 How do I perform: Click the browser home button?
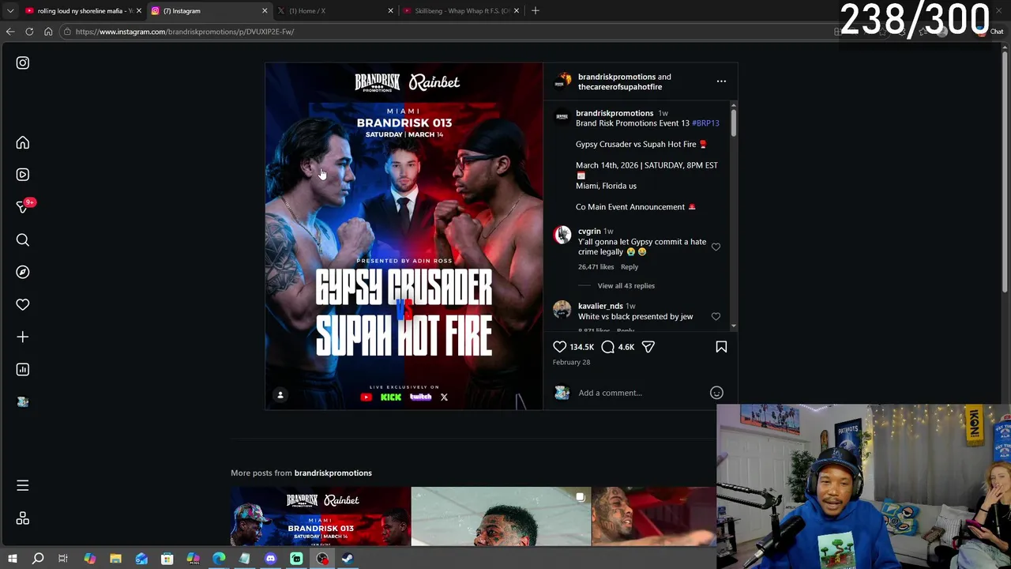(x=48, y=32)
